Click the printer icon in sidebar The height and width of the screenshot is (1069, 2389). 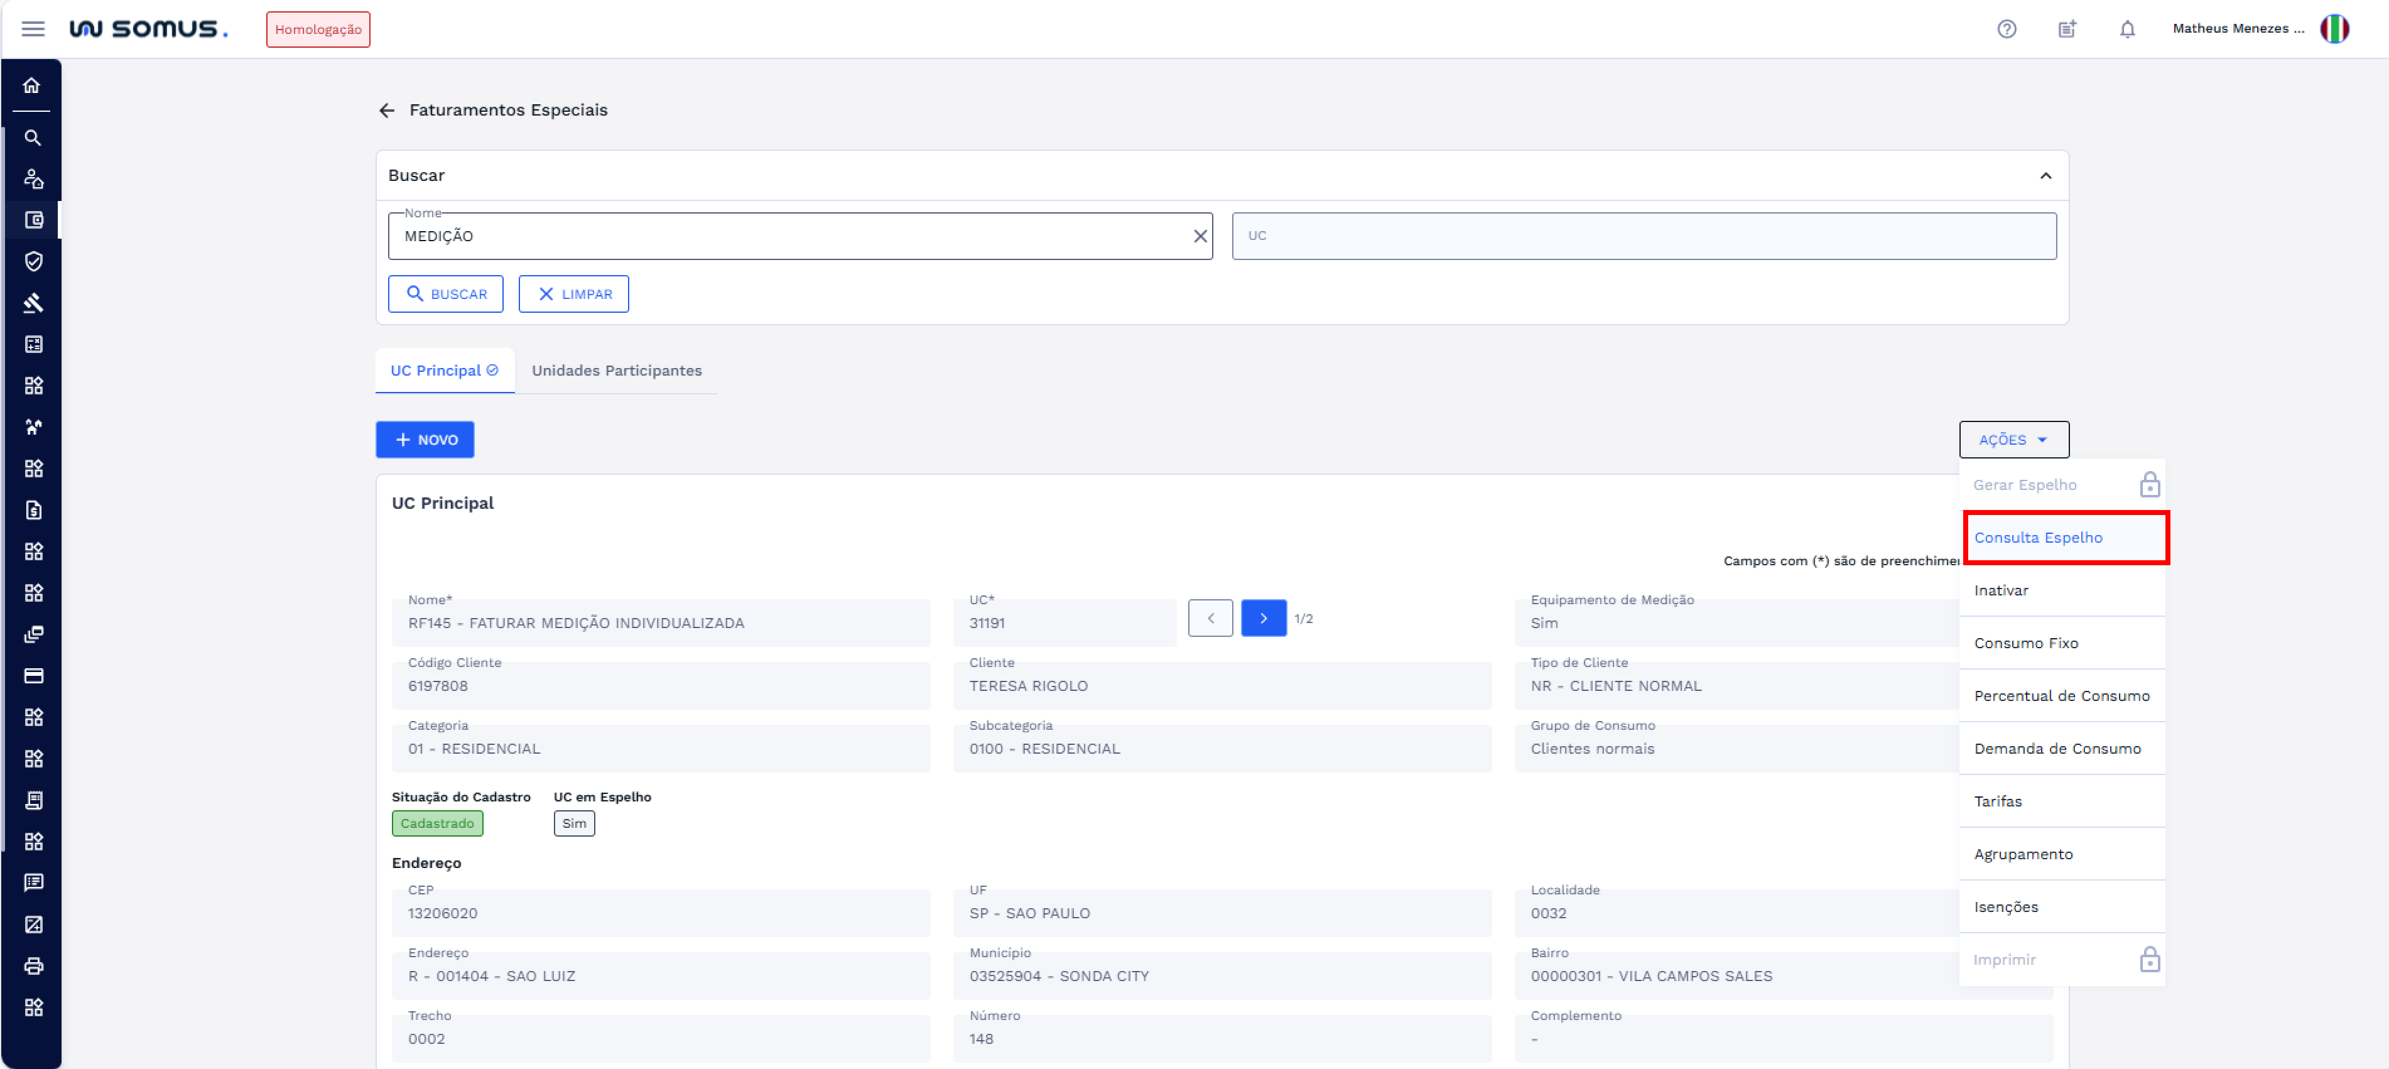pos(33,966)
